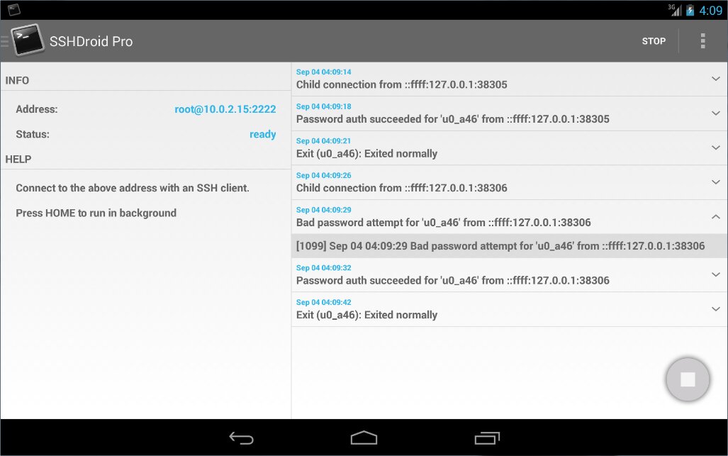Select the '[1099] Sep 04 04:09:29' detail line
The width and height of the screenshot is (728, 456).
(510, 246)
